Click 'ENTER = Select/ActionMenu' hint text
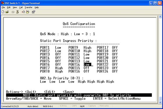Image resolution: width=163 pixels, height=109 pixels. (x=117, y=99)
